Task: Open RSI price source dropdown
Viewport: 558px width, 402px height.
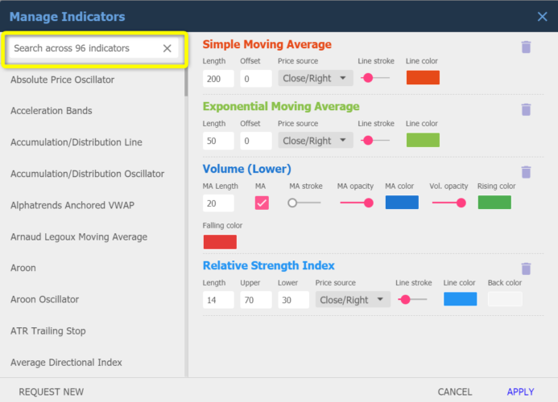Action: 353,300
